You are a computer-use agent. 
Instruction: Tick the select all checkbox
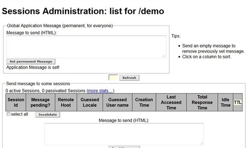8,114
